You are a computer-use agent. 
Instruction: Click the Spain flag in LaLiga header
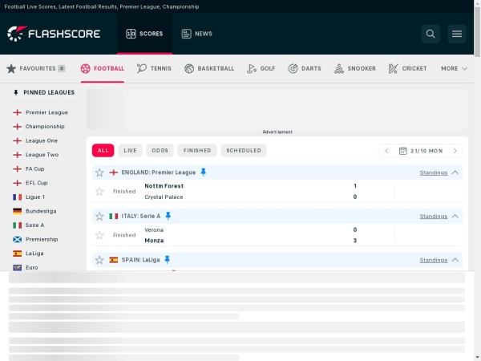pos(114,260)
